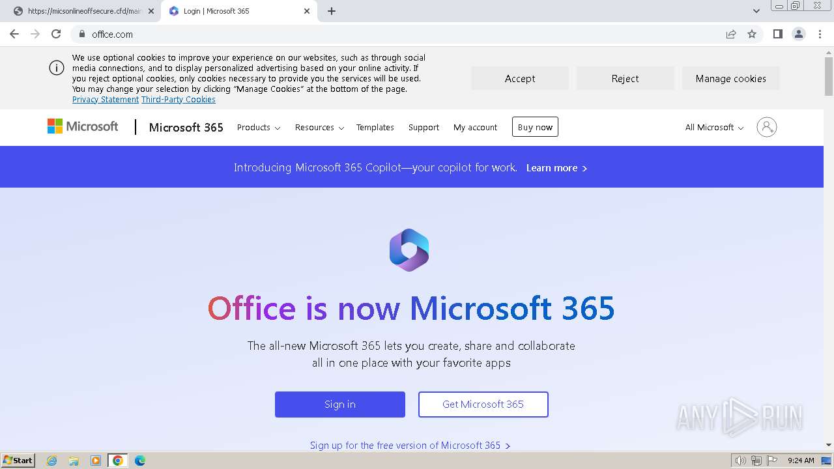The image size is (834, 469).
Task: Expand the All Microsoft menu
Action: (x=714, y=128)
